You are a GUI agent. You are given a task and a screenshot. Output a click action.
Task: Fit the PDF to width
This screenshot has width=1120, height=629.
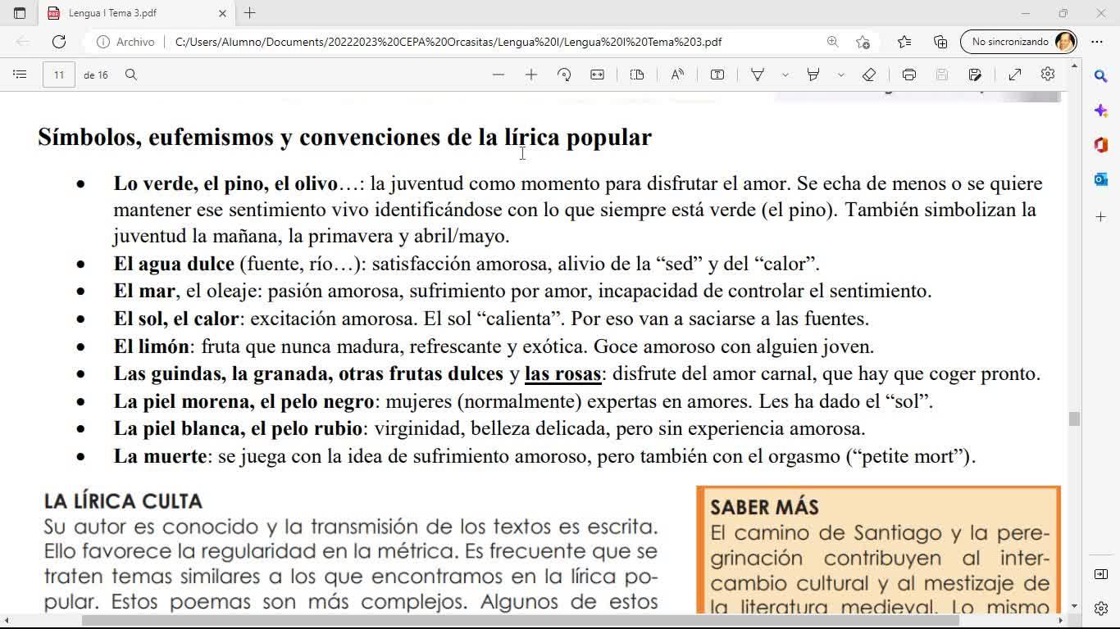click(598, 75)
